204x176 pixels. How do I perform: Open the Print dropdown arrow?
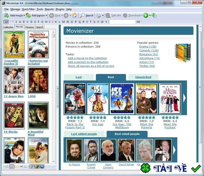pyautogui.click(x=103, y=16)
